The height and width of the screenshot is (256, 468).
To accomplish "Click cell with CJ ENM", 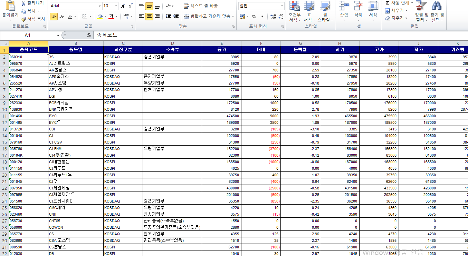I will (76, 149).
